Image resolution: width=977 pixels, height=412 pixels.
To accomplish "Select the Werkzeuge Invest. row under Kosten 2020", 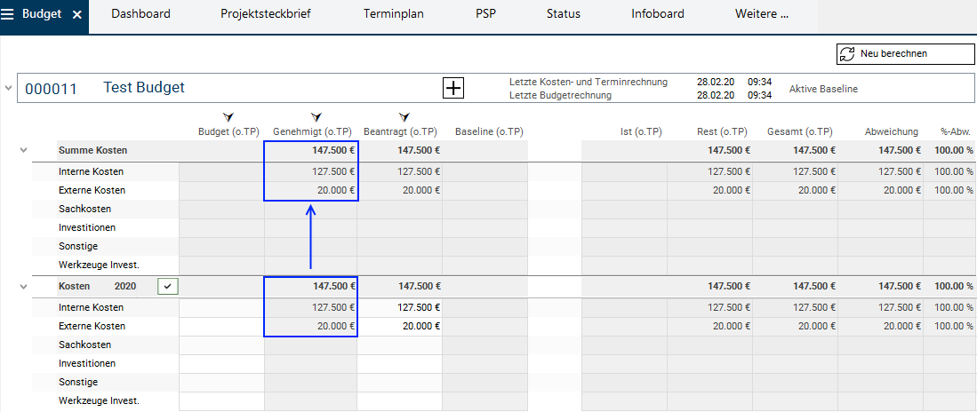I will pyautogui.click(x=99, y=400).
